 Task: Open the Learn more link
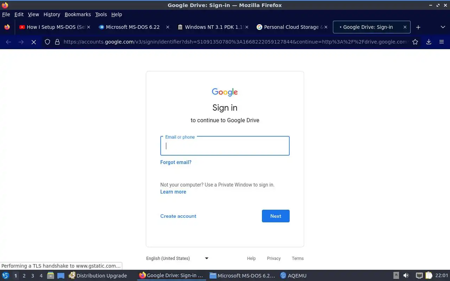pos(173,192)
